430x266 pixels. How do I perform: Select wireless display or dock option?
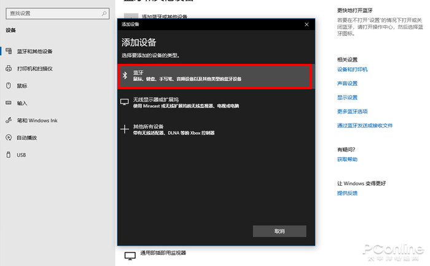pos(215,102)
